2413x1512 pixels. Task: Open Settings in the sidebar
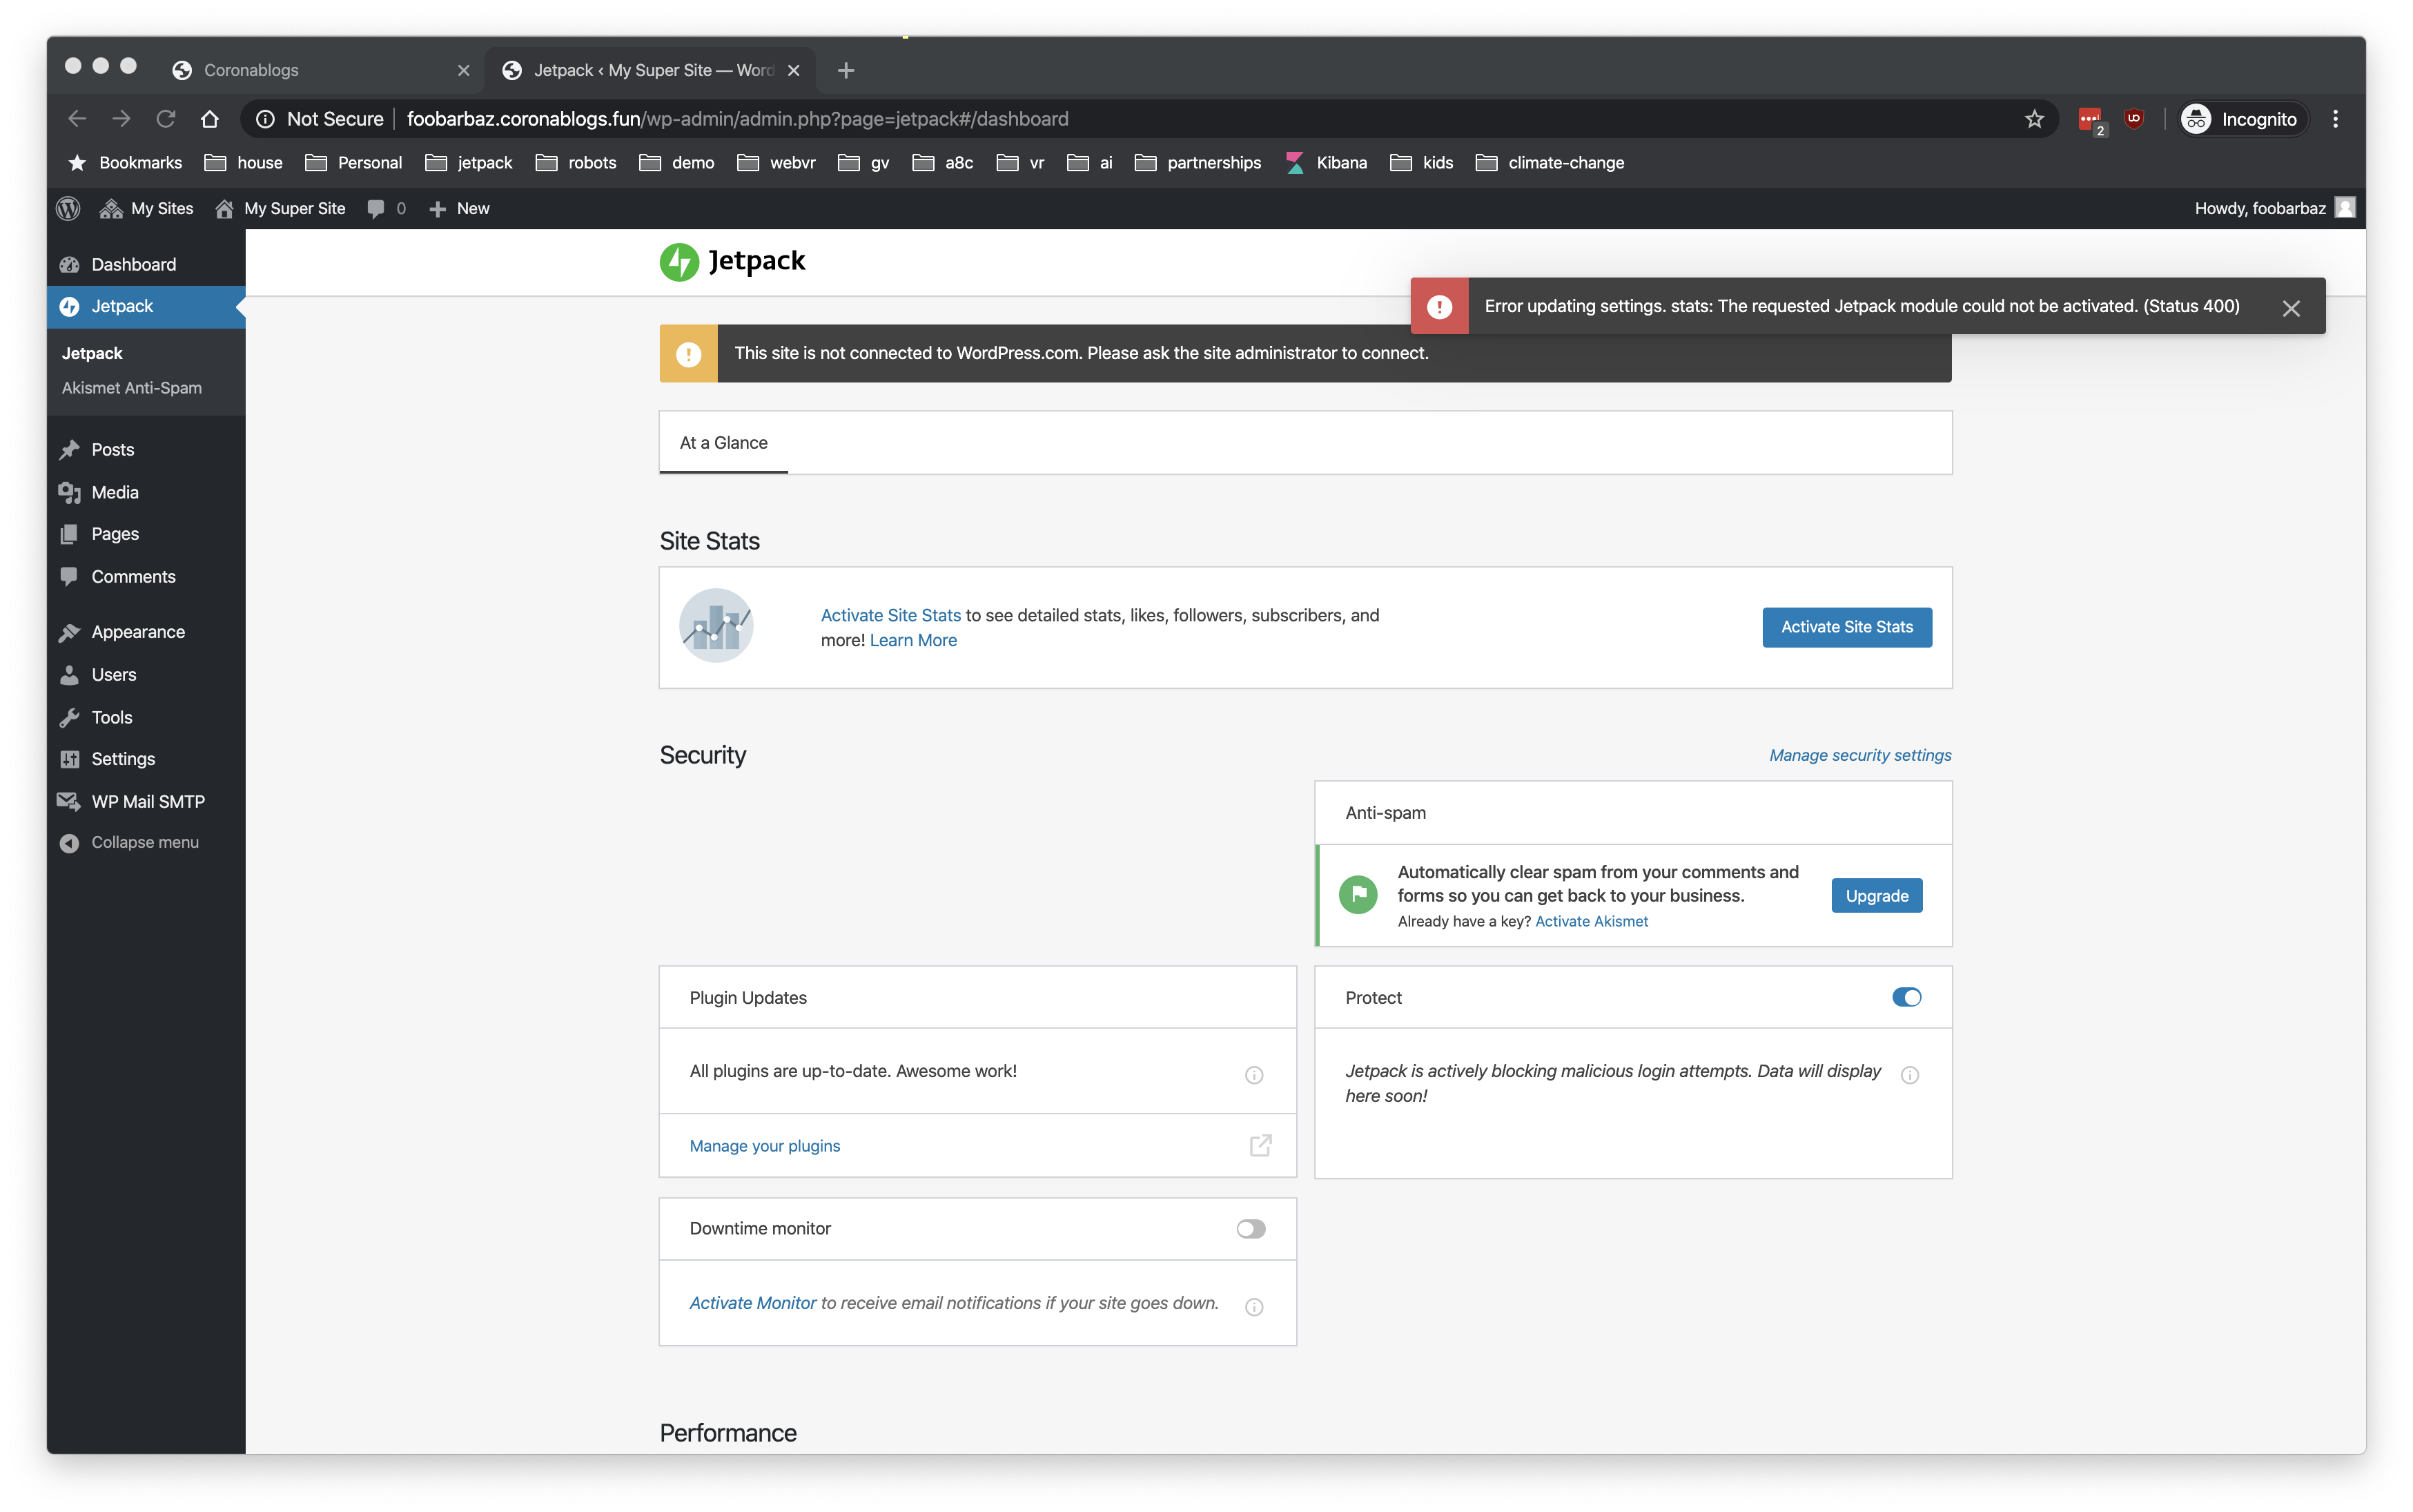146,759
